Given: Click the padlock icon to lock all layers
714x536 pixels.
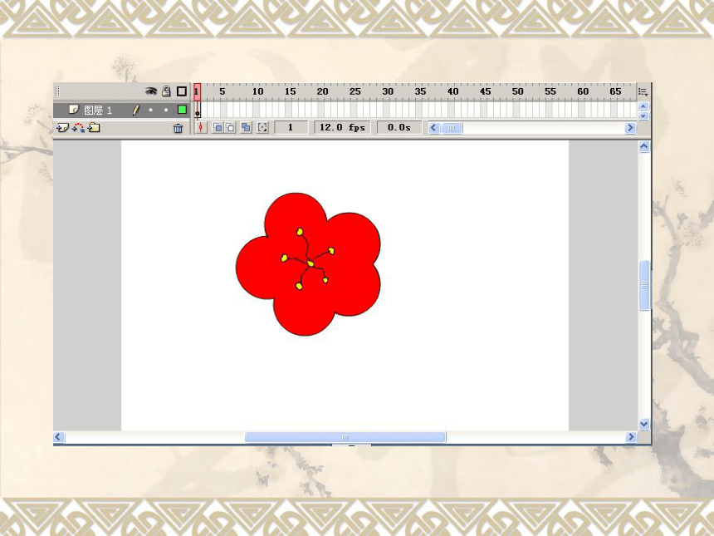Looking at the screenshot, I should [167, 91].
